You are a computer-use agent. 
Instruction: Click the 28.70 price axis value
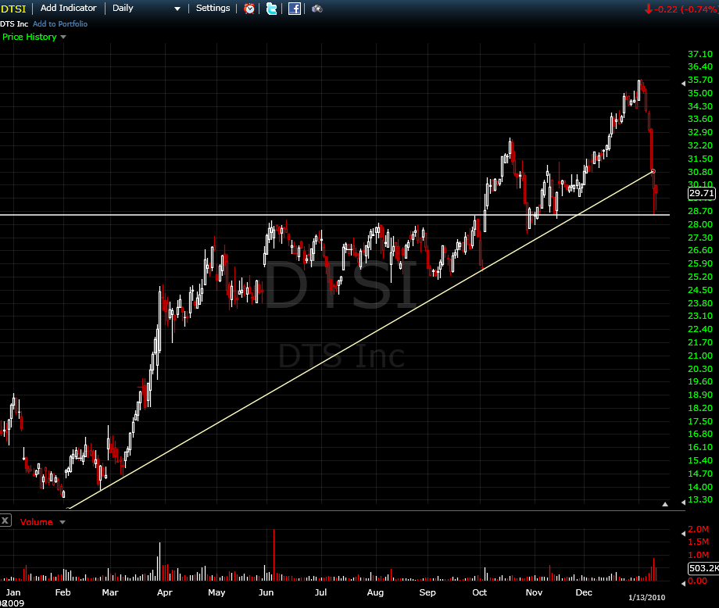click(x=700, y=211)
